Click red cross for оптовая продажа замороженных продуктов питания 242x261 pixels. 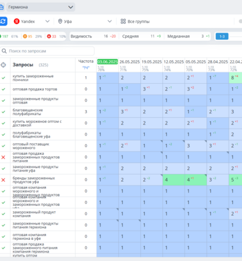[x=3, y=157]
